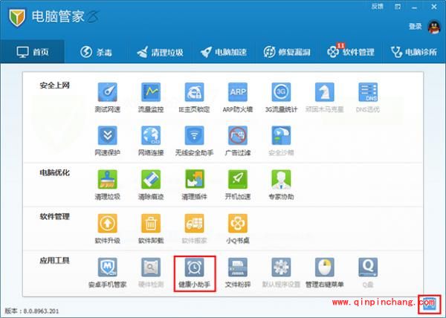Click the 软件管理 section label
The width and height of the screenshot is (446, 318).
[x=54, y=216]
